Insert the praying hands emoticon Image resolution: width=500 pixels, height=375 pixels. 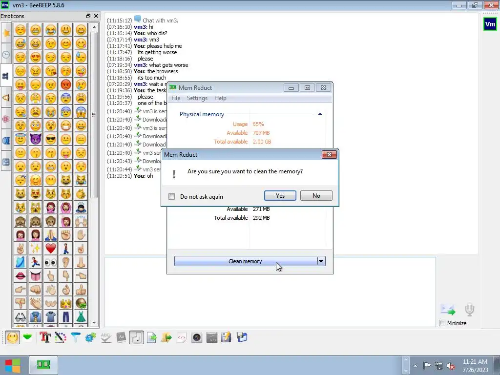(51, 235)
